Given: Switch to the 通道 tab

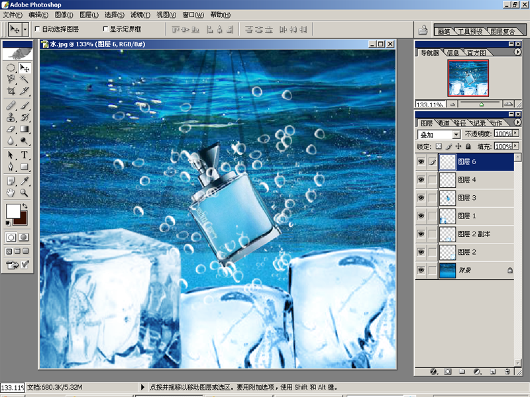Looking at the screenshot, I should [x=443, y=123].
